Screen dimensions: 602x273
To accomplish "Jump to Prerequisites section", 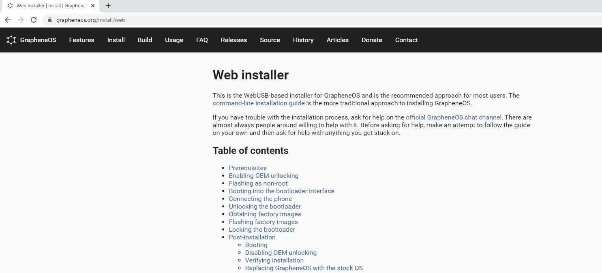I will [248, 168].
